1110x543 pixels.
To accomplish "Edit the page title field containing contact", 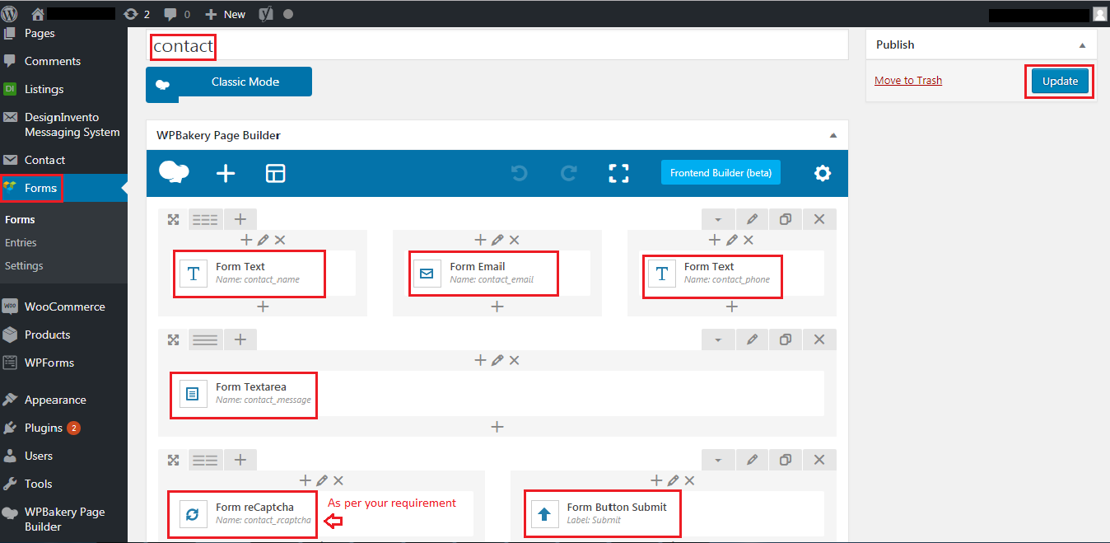I will tap(497, 46).
